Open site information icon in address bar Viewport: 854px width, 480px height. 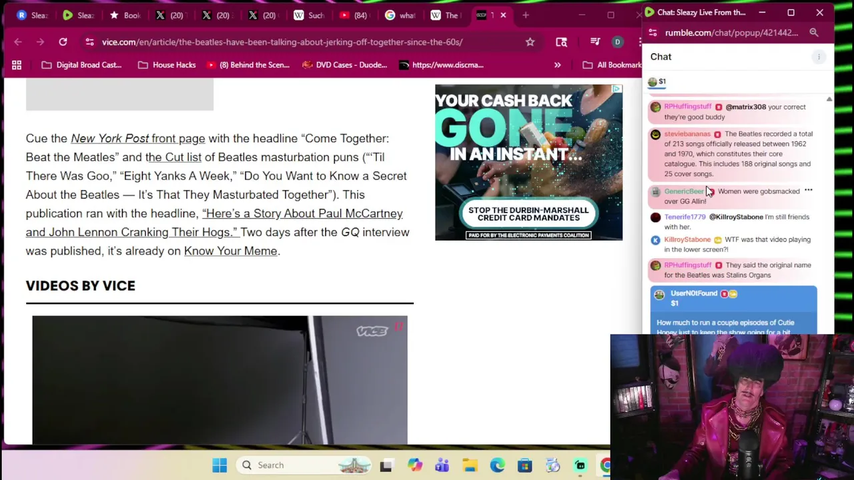click(89, 42)
